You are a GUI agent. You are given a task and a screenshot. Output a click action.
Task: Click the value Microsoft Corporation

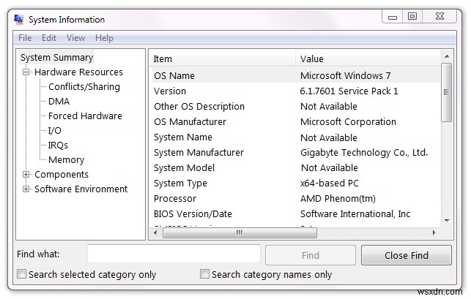click(348, 122)
